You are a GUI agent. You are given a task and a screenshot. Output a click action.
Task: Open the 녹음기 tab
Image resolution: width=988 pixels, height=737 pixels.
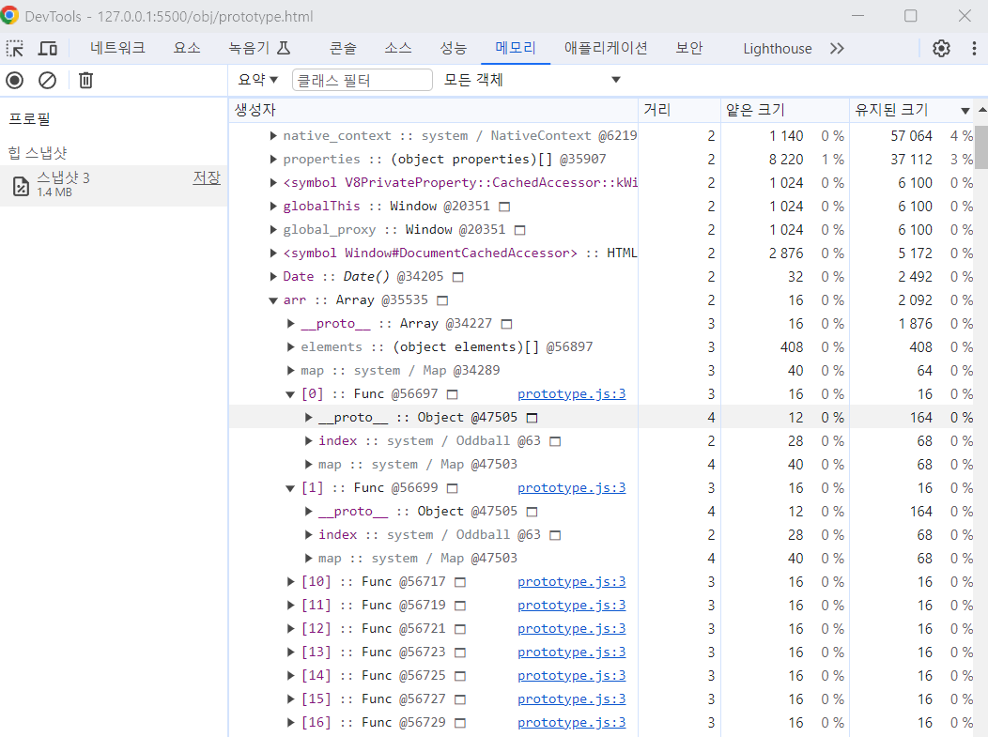click(x=259, y=49)
